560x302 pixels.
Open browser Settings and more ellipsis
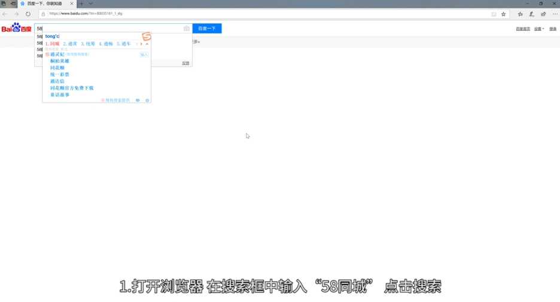coord(555,14)
